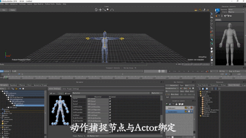Image resolution: width=246 pixels, height=138 pixels.
Task: Toggle the Oriented checkbox for LeftShoulder row
Action: pos(110,107)
